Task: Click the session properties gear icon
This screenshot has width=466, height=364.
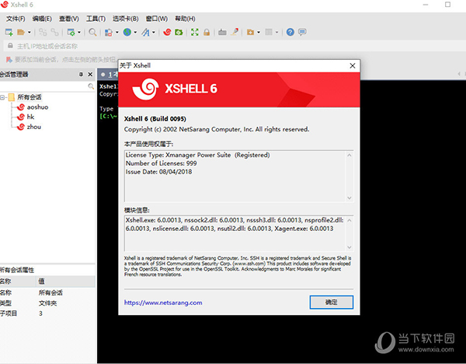Action: coord(71,32)
